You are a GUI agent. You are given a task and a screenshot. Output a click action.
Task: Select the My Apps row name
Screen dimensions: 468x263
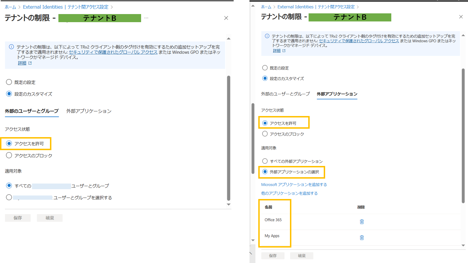(x=272, y=236)
